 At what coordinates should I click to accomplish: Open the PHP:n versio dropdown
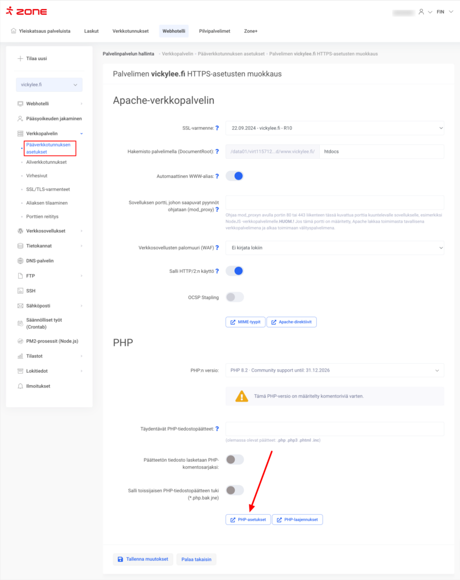[334, 370]
